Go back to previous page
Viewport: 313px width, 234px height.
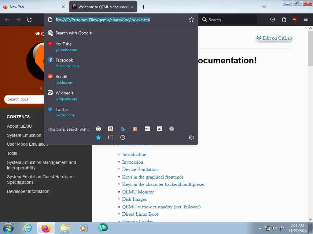pyautogui.click(x=7, y=20)
